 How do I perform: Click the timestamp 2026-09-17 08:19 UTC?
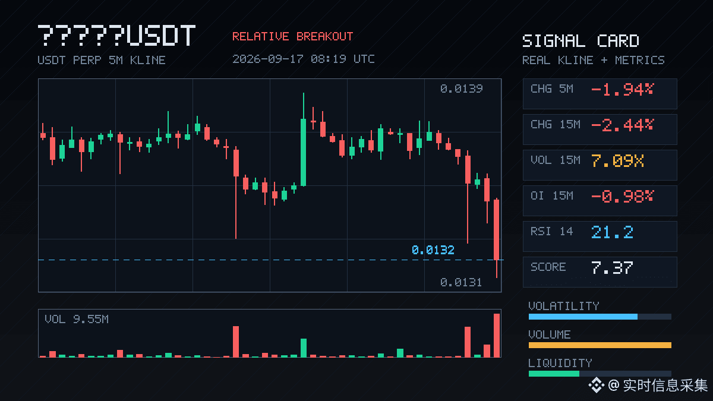click(x=304, y=59)
